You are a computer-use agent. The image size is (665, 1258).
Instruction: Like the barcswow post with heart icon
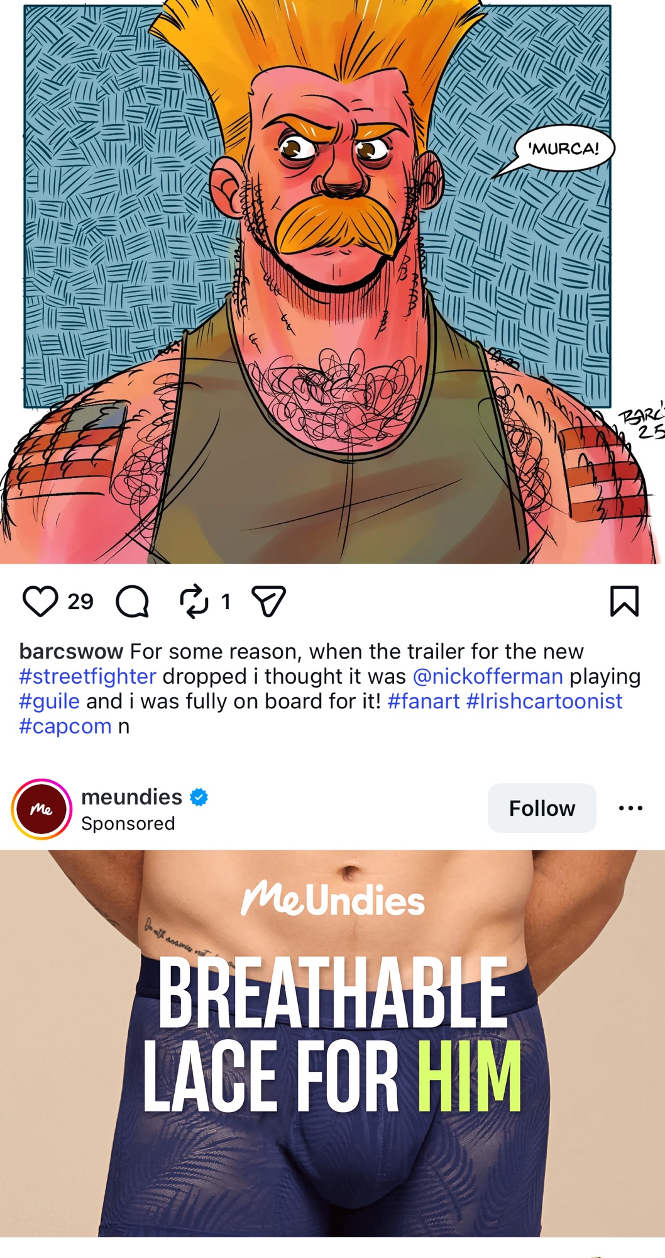[x=40, y=601]
